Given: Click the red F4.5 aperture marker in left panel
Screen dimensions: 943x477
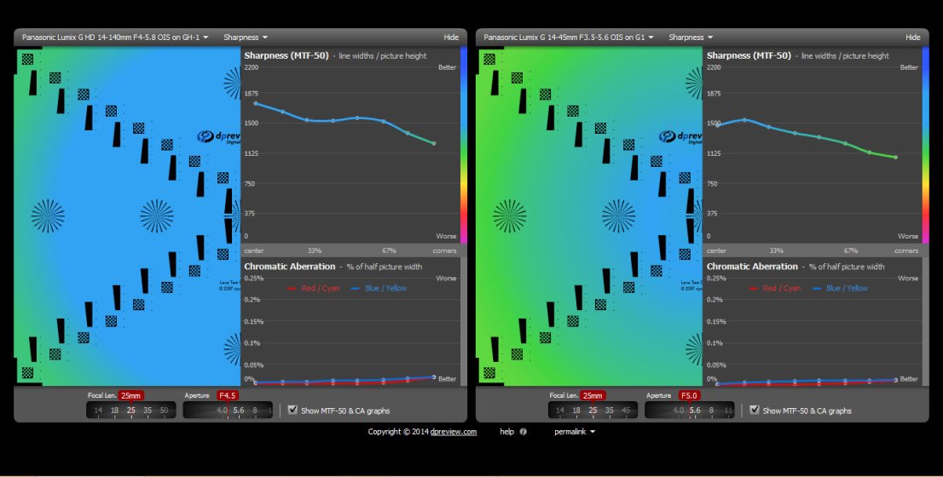Looking at the screenshot, I should 228,395.
